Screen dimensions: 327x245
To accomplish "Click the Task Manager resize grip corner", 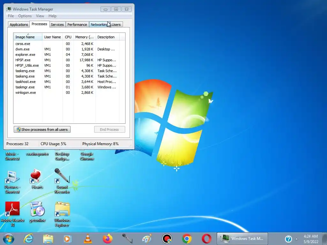I will point(130,145).
